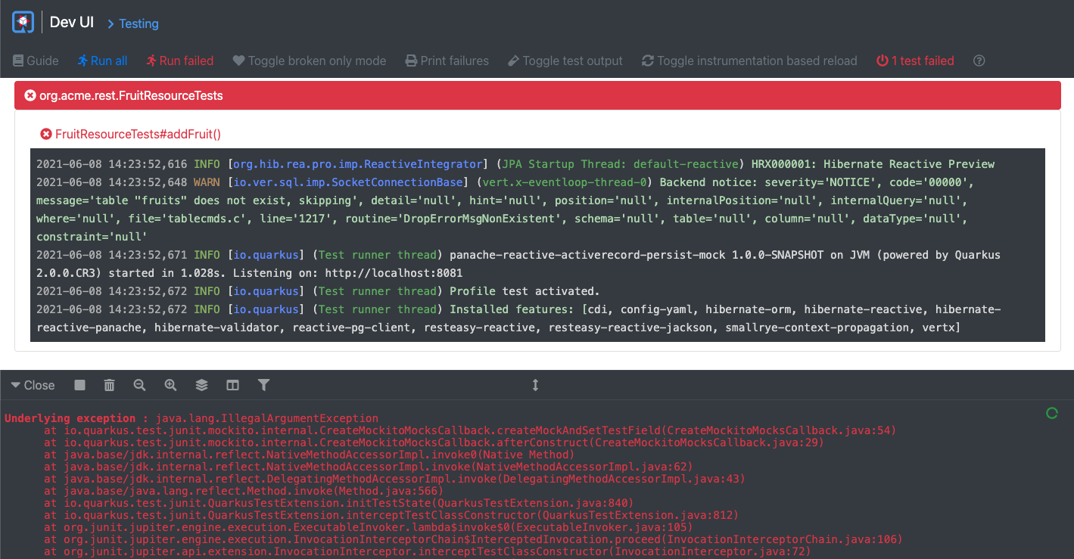Apply the log filter icon
The height and width of the screenshot is (559, 1074).
tap(263, 385)
